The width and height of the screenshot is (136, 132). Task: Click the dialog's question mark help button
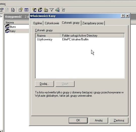[123, 16]
